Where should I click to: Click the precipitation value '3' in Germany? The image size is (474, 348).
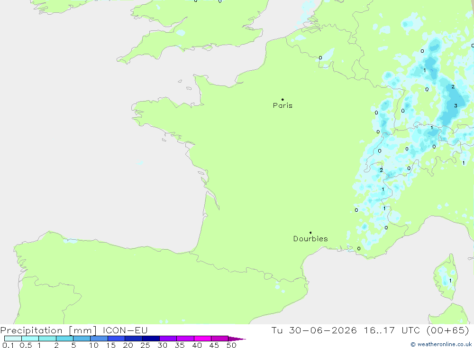[456, 106]
